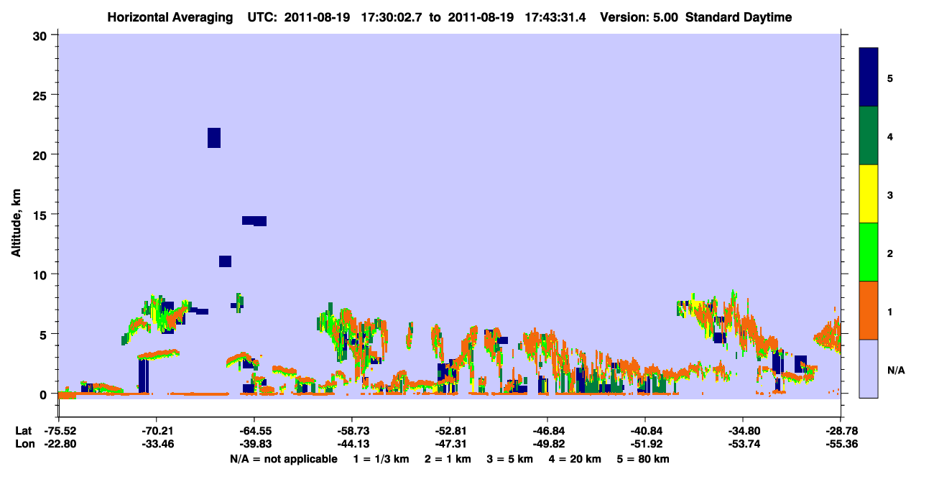Click the '5 = 80 km' legend text
The width and height of the screenshot is (934, 479).
point(643,459)
